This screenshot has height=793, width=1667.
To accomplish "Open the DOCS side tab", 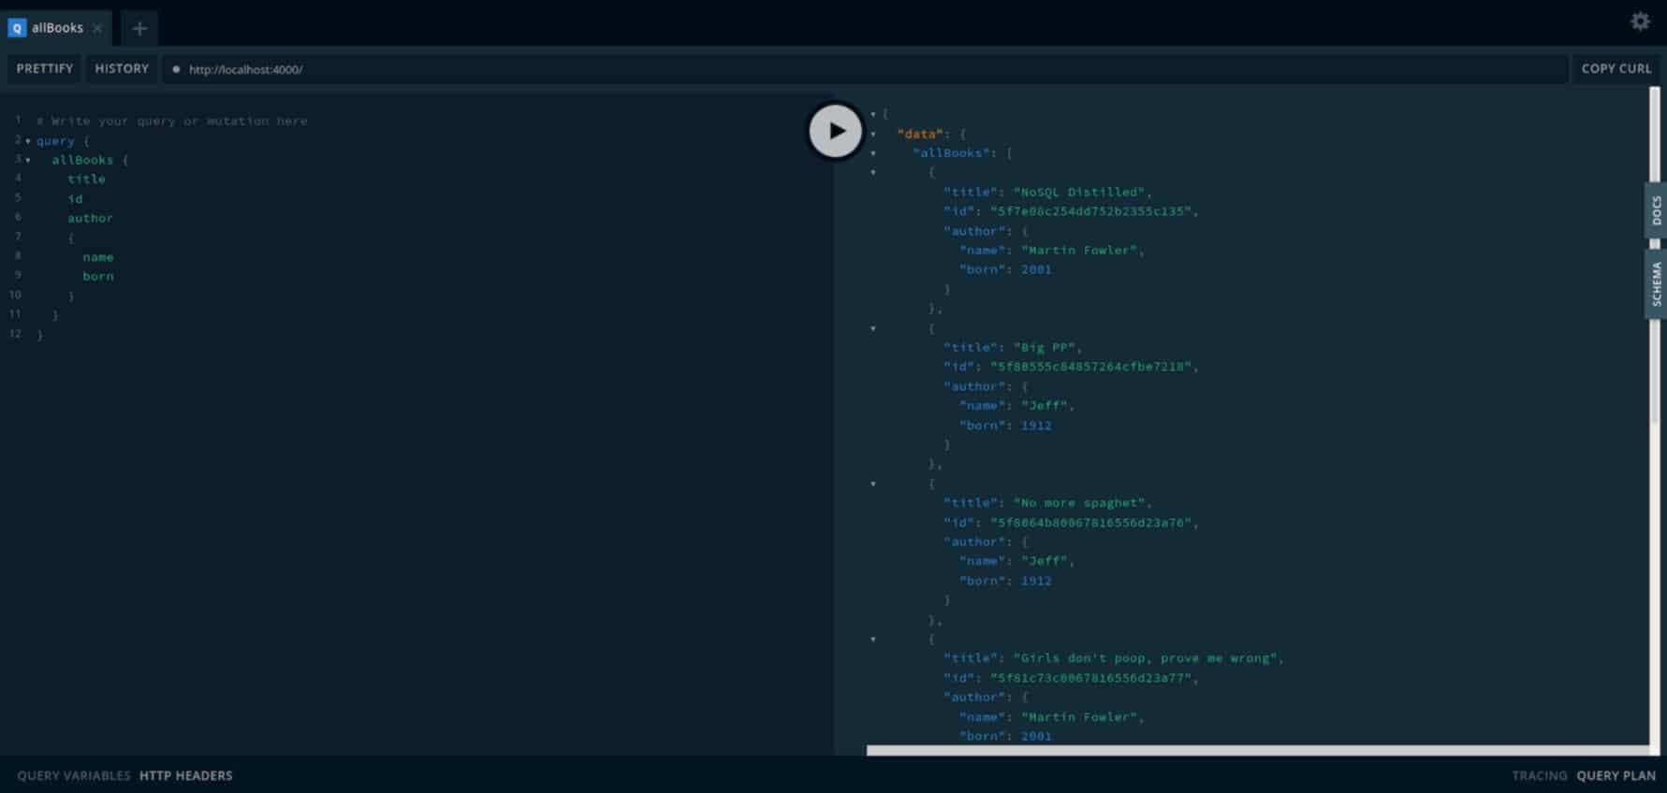I will (x=1656, y=209).
